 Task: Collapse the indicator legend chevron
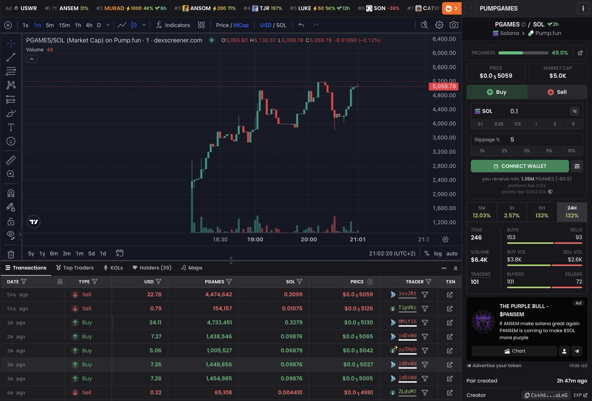pyautogui.click(x=31, y=59)
